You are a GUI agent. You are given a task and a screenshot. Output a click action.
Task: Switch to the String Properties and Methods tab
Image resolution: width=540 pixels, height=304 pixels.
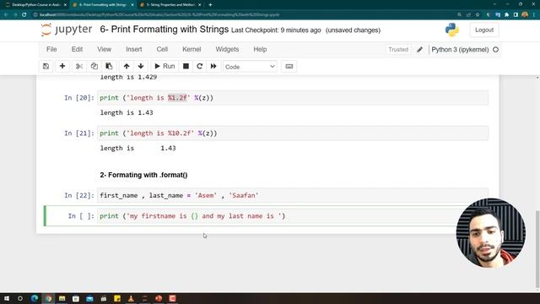(x=170, y=5)
